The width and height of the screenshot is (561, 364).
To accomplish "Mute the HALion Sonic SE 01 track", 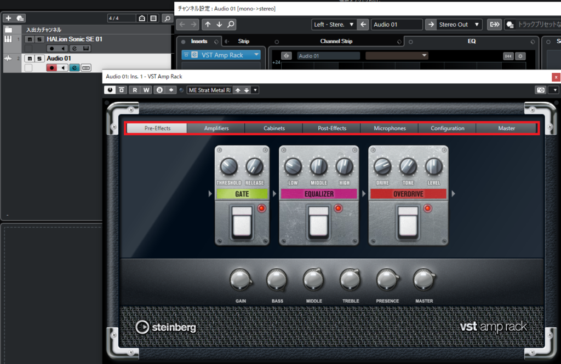I will point(30,39).
